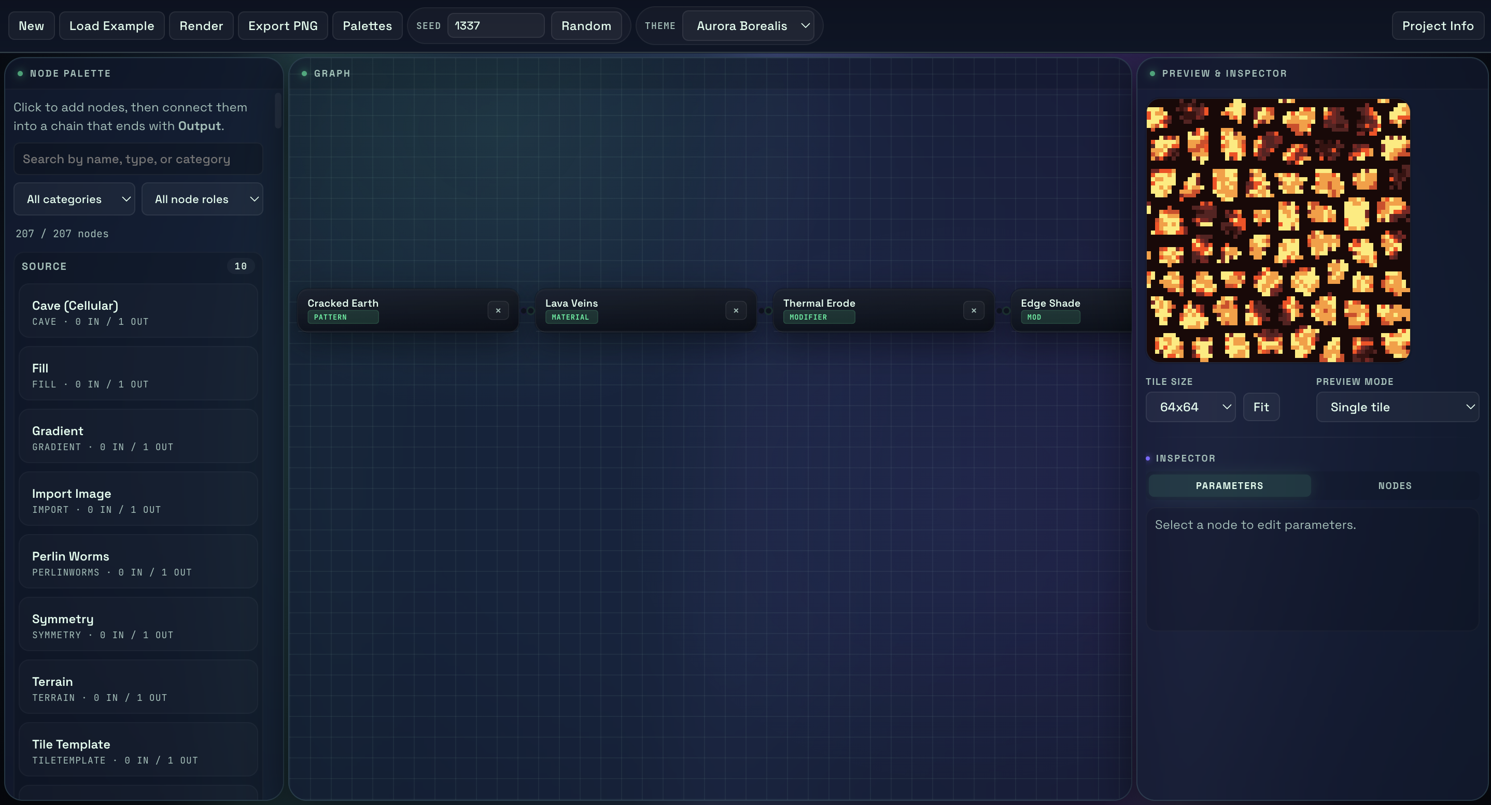The height and width of the screenshot is (805, 1491).
Task: Click the Thermal Erode input port
Action: coord(769,310)
